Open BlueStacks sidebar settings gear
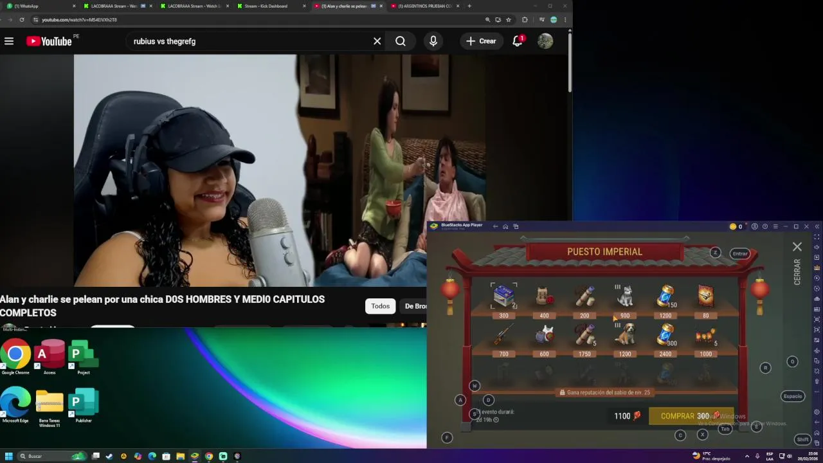The height and width of the screenshot is (463, 823). [817, 412]
